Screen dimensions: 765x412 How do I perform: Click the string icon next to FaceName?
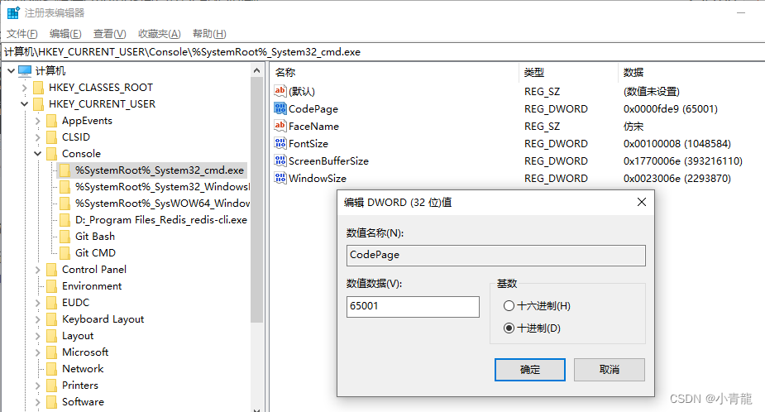point(280,126)
